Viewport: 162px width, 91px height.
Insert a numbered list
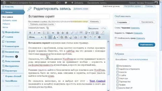[x=48, y=33]
